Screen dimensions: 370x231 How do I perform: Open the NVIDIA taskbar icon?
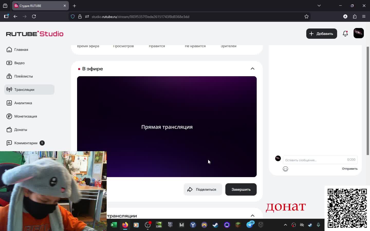[x=159, y=225]
